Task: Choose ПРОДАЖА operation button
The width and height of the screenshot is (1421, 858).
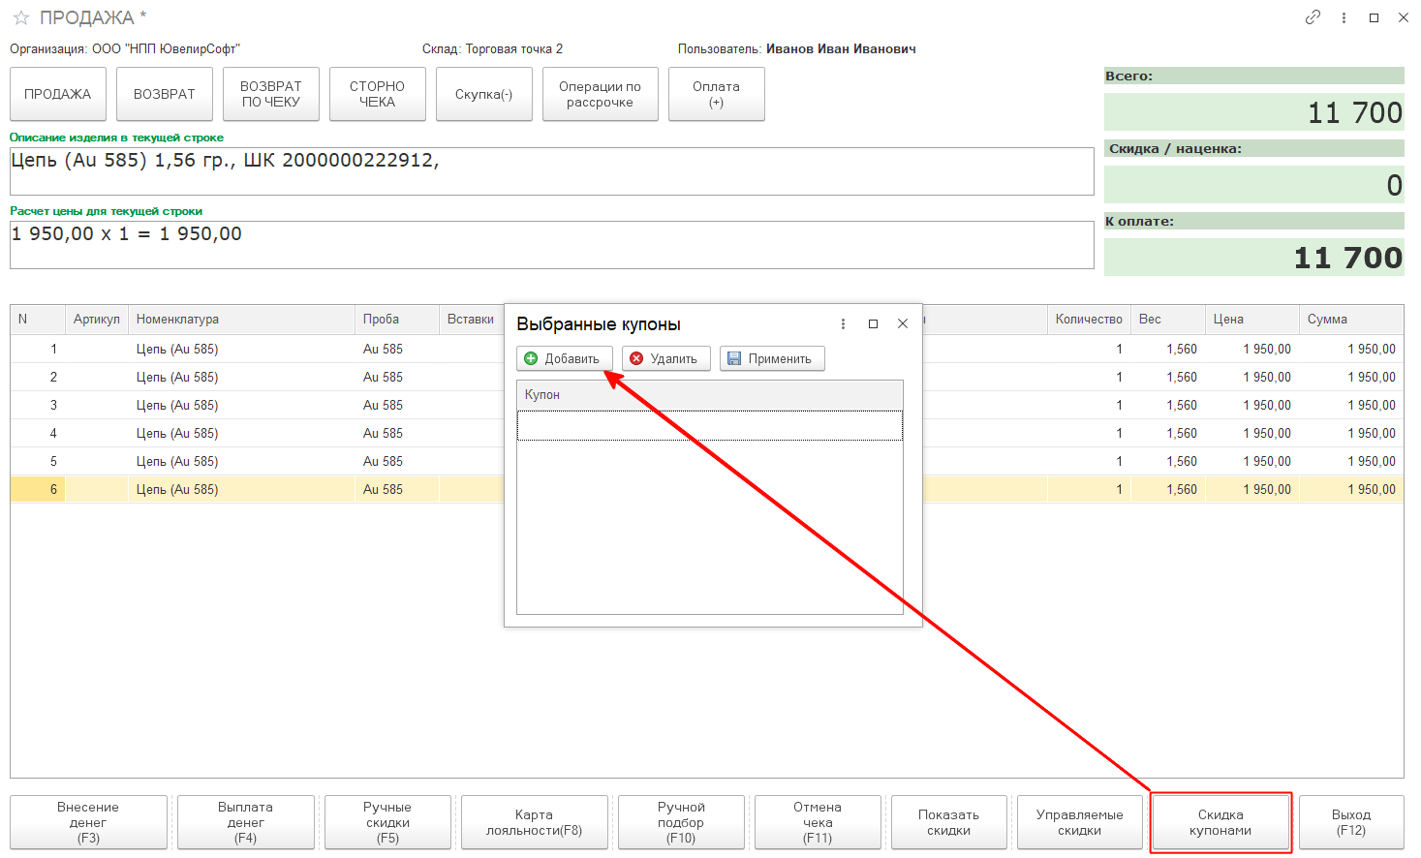Action: [58, 94]
